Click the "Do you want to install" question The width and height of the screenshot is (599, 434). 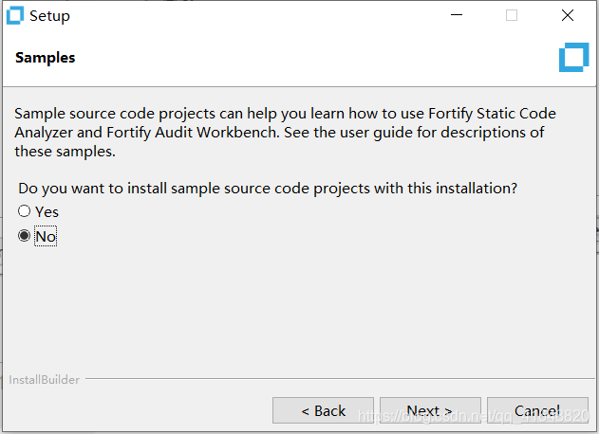coord(268,188)
